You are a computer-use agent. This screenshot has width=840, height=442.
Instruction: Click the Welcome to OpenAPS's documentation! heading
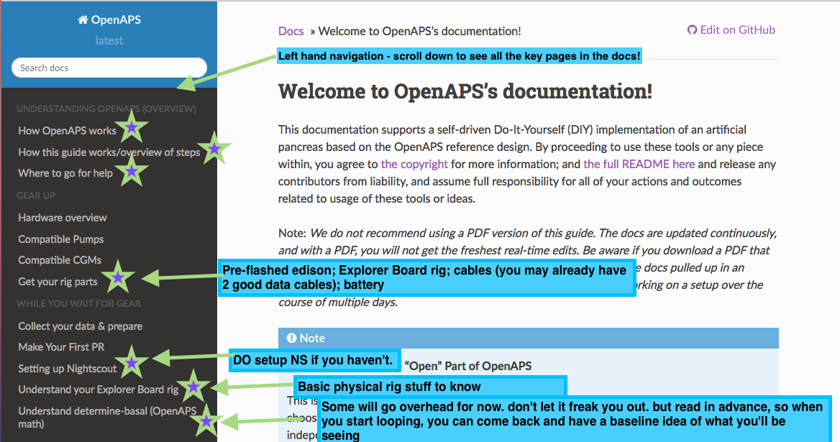[x=465, y=91]
